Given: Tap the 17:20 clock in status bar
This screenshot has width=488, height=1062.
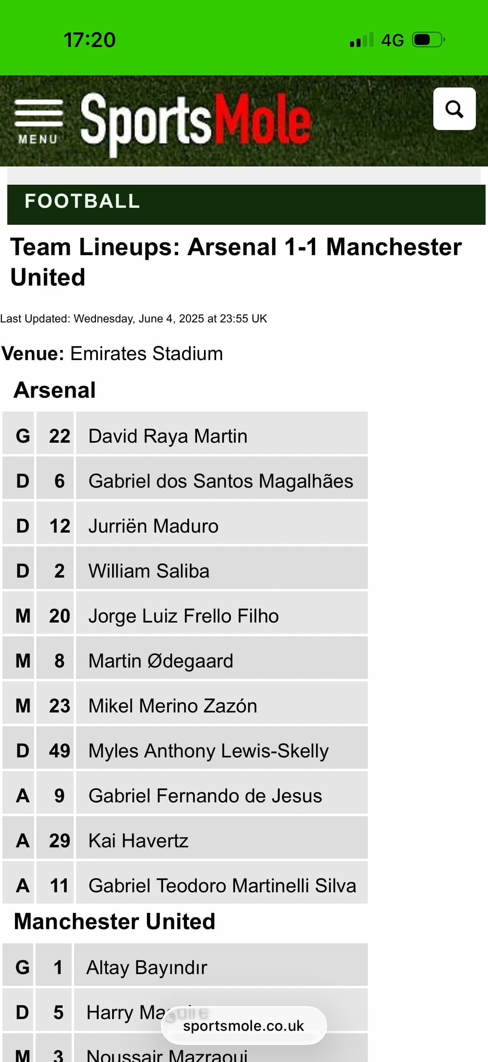Looking at the screenshot, I should [x=89, y=40].
